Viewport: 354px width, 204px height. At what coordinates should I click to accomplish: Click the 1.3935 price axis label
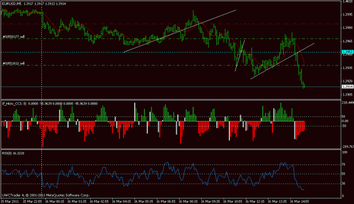[x=347, y=68]
